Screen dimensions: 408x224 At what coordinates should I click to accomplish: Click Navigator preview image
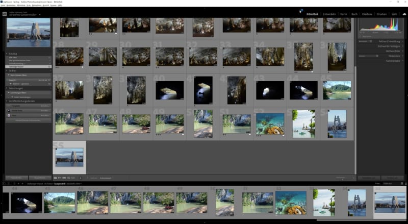coord(29,33)
